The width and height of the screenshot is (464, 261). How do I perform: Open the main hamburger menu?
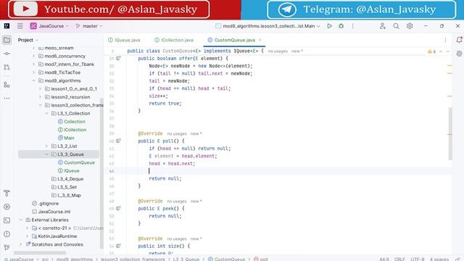coord(20,26)
